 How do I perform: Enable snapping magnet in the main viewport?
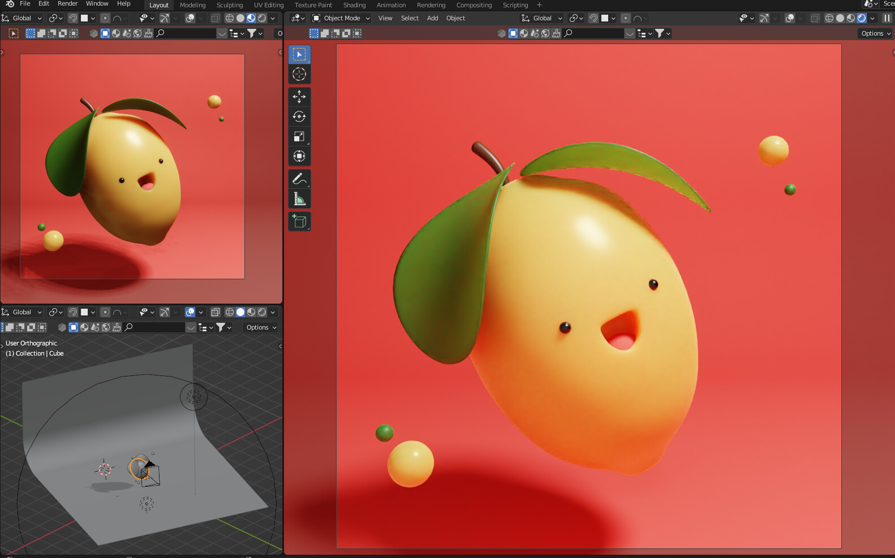pos(593,18)
